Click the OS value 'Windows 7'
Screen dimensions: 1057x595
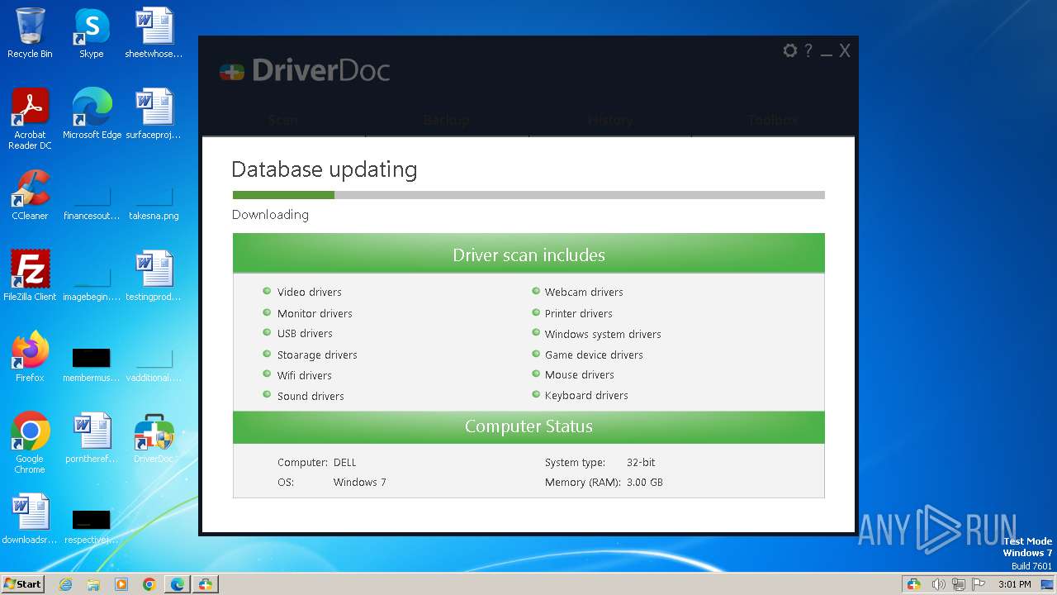(359, 483)
